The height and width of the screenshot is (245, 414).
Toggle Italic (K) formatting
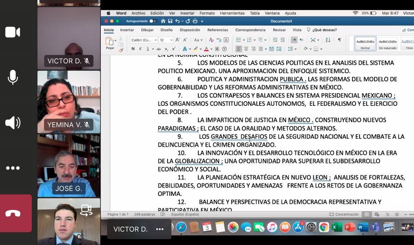(141, 49)
